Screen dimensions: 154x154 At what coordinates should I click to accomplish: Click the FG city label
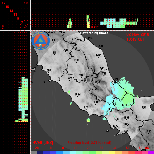[x=144, y=107]
